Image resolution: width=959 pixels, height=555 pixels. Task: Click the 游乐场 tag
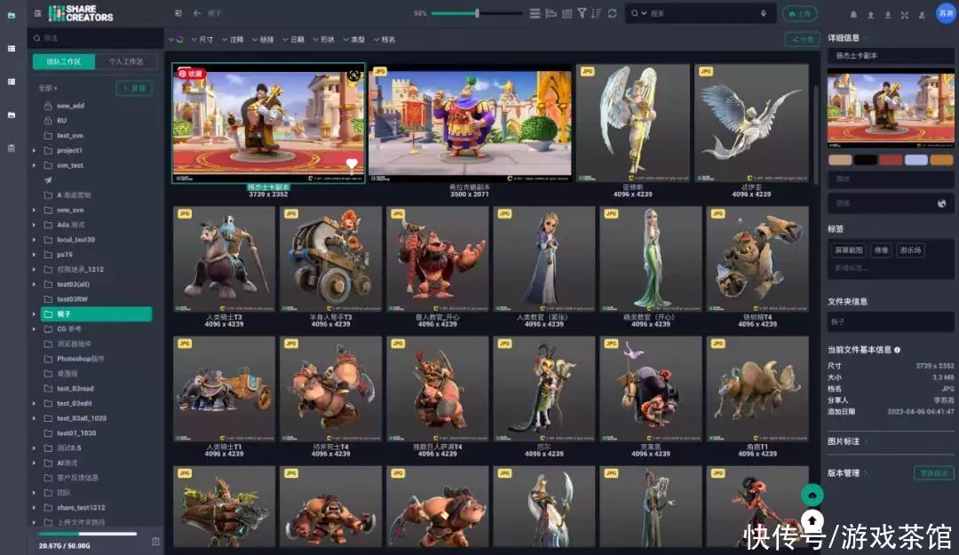tap(910, 250)
